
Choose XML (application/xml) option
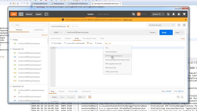point(118,64)
